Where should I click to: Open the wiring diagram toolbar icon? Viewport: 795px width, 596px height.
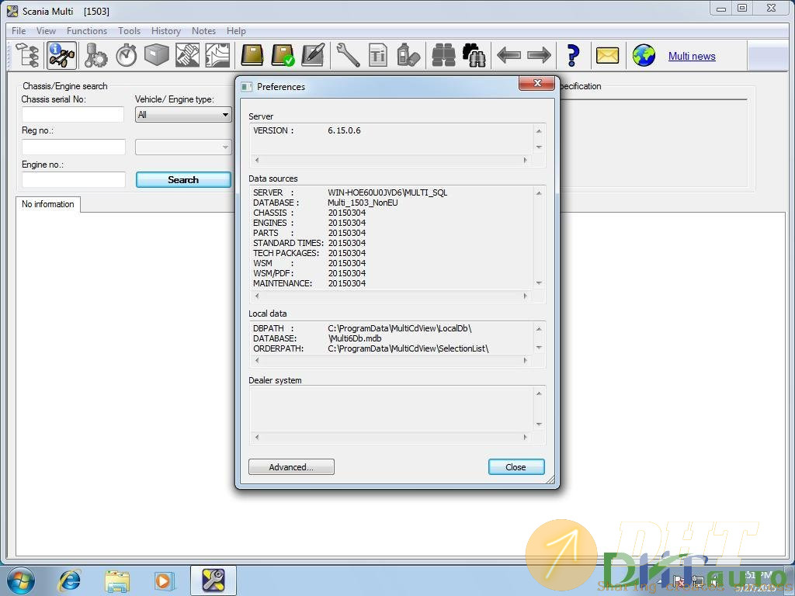(x=217, y=55)
